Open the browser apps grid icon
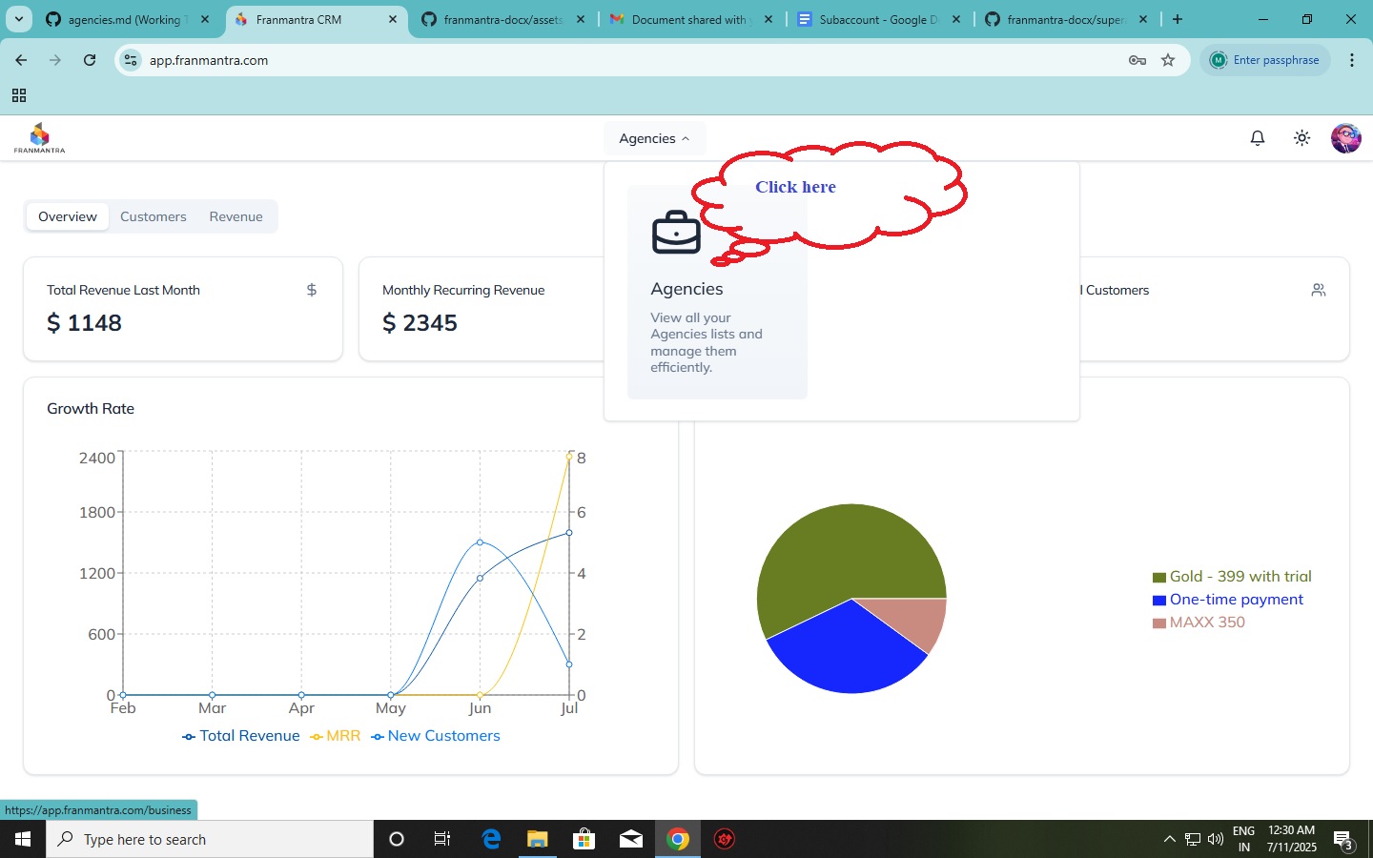The image size is (1373, 858). point(19,95)
